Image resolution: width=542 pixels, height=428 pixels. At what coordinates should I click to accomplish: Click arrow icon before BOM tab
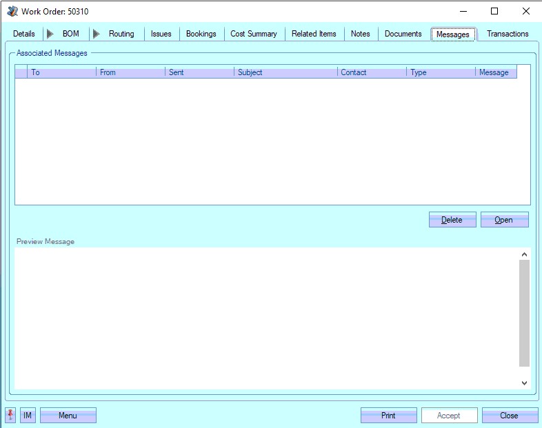point(50,34)
